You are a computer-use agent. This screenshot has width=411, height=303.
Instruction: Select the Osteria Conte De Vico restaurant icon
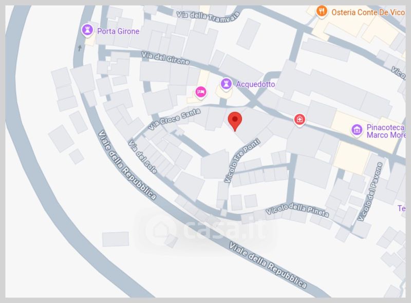(322, 11)
